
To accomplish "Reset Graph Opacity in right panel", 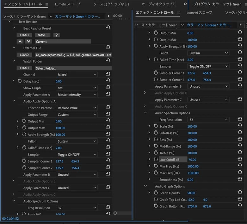I will pos(240,192).
